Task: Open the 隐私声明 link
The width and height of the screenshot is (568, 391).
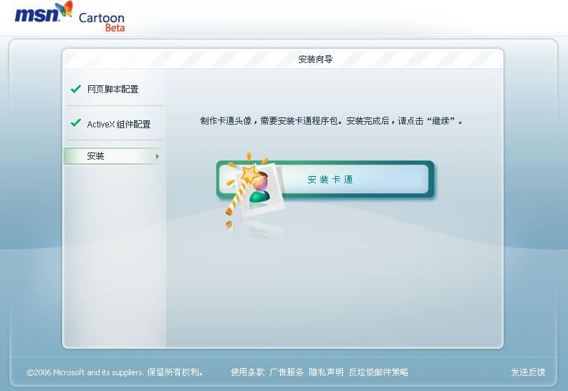Action: click(x=326, y=372)
